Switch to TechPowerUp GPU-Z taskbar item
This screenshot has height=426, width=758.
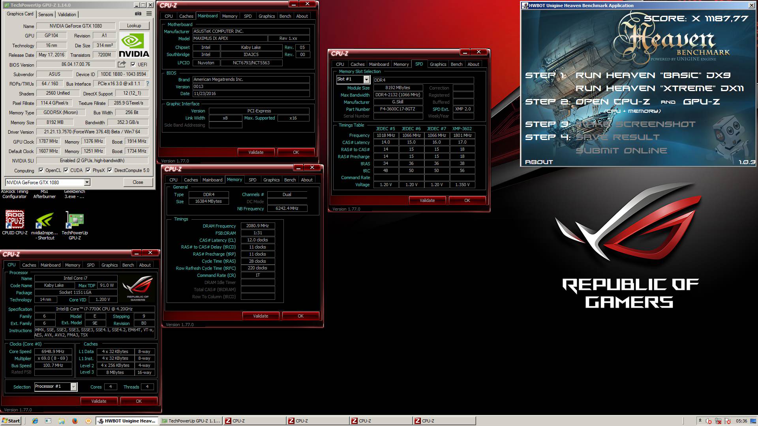[x=191, y=421]
